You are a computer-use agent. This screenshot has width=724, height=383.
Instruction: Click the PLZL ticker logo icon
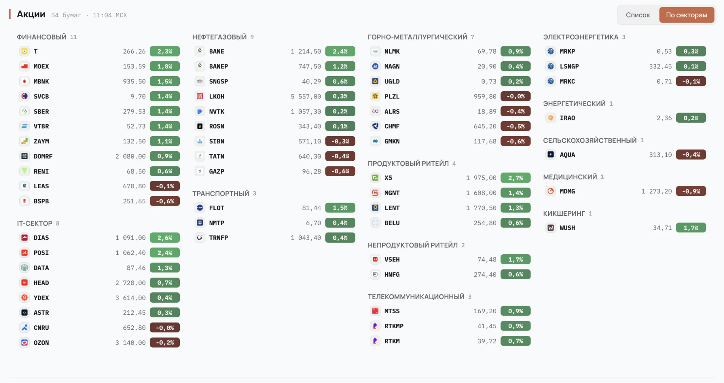(x=375, y=96)
